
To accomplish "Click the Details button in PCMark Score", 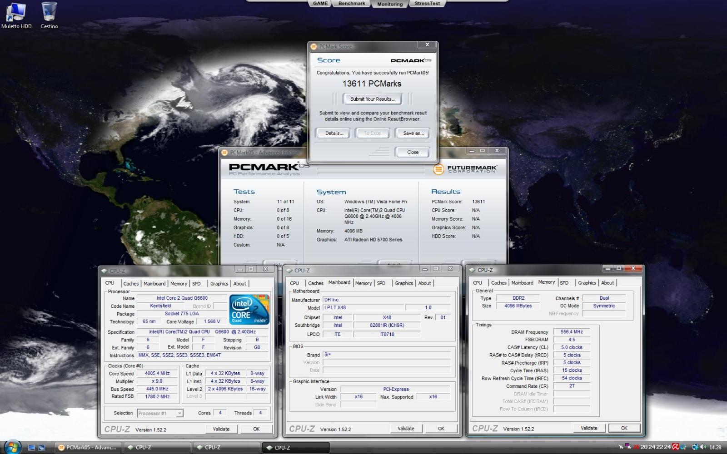I will (x=334, y=133).
